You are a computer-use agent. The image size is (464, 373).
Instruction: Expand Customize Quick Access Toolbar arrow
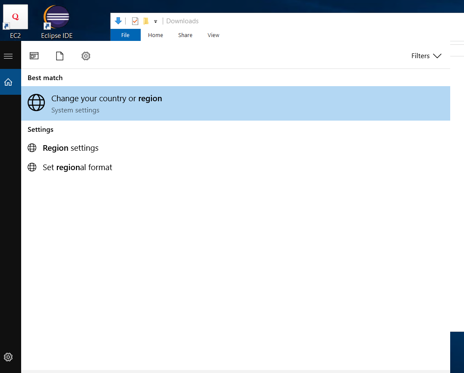pyautogui.click(x=156, y=21)
